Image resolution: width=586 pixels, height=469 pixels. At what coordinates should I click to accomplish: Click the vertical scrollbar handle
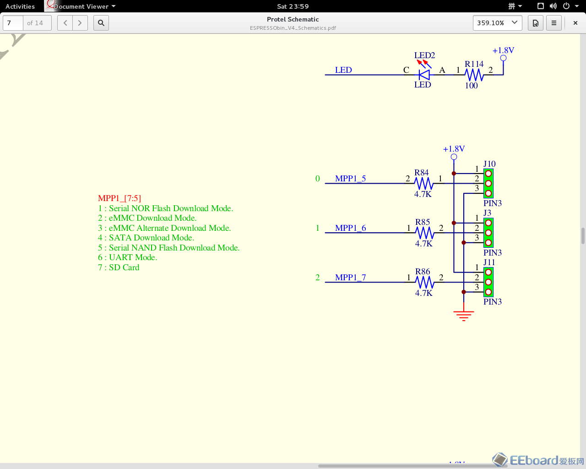pos(583,236)
